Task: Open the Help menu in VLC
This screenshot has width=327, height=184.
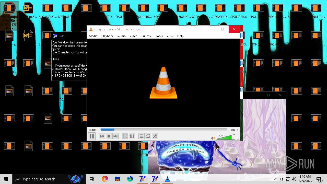Action: [180, 36]
